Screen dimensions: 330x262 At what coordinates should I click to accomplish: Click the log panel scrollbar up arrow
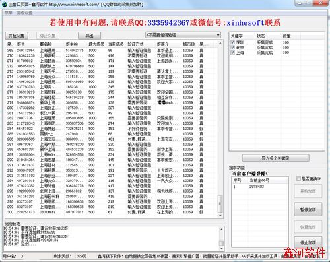222,229
